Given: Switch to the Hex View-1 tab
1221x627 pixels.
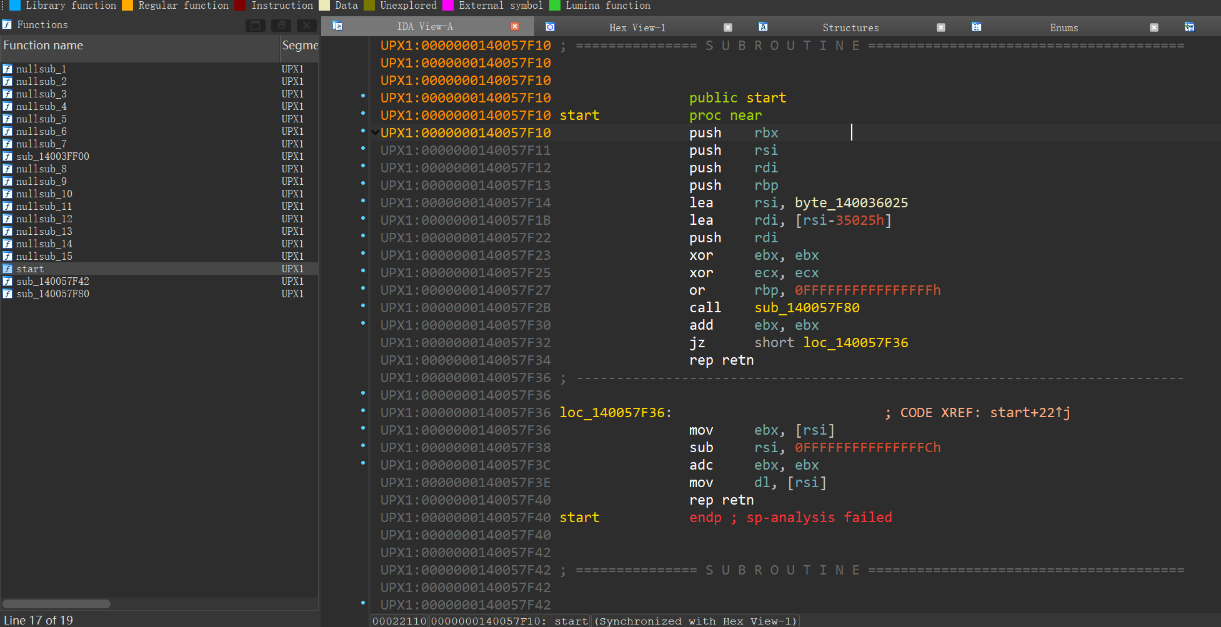Looking at the screenshot, I should click(637, 27).
